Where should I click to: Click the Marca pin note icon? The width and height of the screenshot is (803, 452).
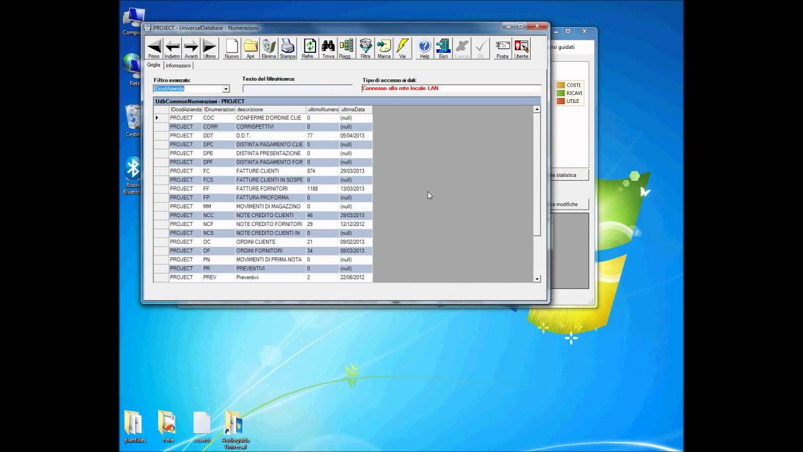point(384,49)
